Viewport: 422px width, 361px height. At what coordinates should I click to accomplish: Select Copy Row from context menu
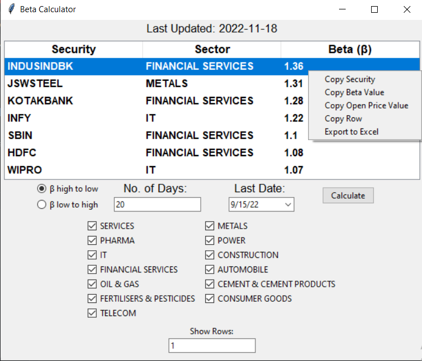point(343,118)
